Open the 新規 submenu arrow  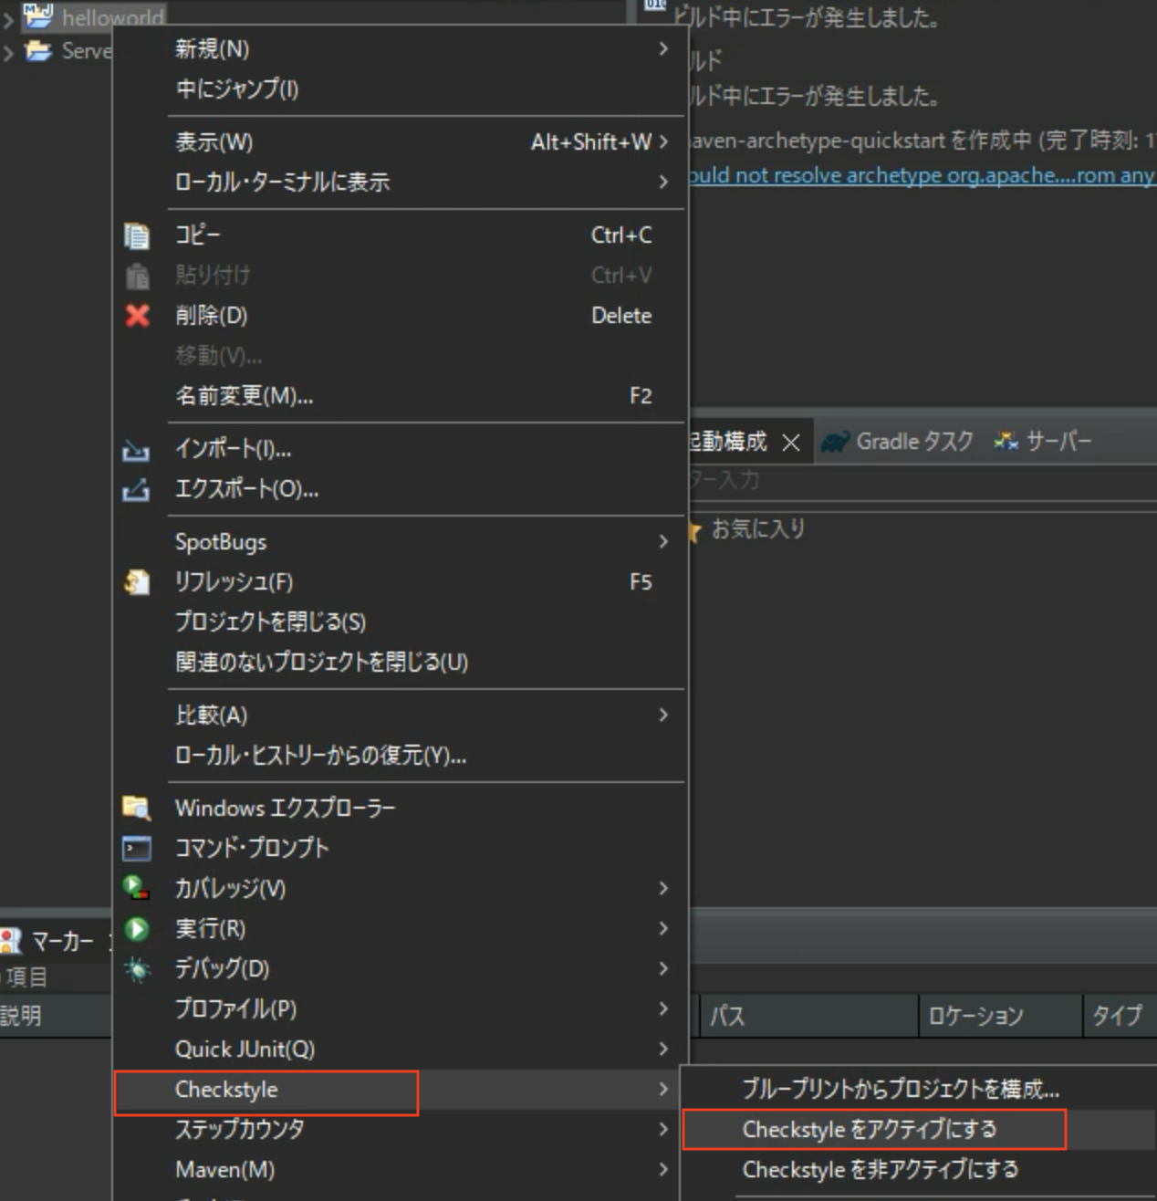[x=663, y=49]
